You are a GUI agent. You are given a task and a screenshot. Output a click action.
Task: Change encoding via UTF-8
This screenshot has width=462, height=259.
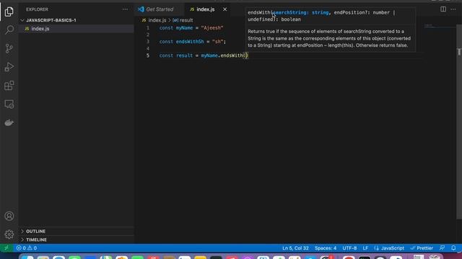(349, 248)
